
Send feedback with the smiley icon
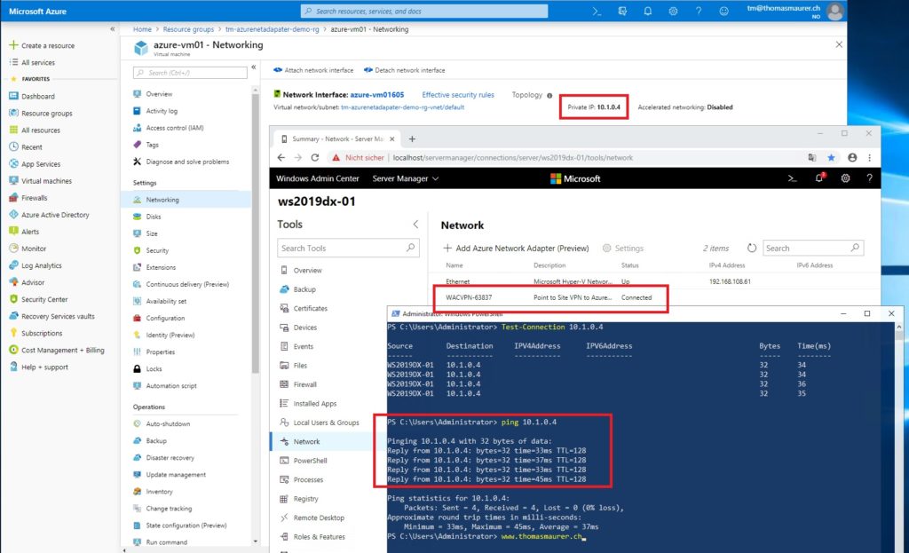click(x=724, y=11)
